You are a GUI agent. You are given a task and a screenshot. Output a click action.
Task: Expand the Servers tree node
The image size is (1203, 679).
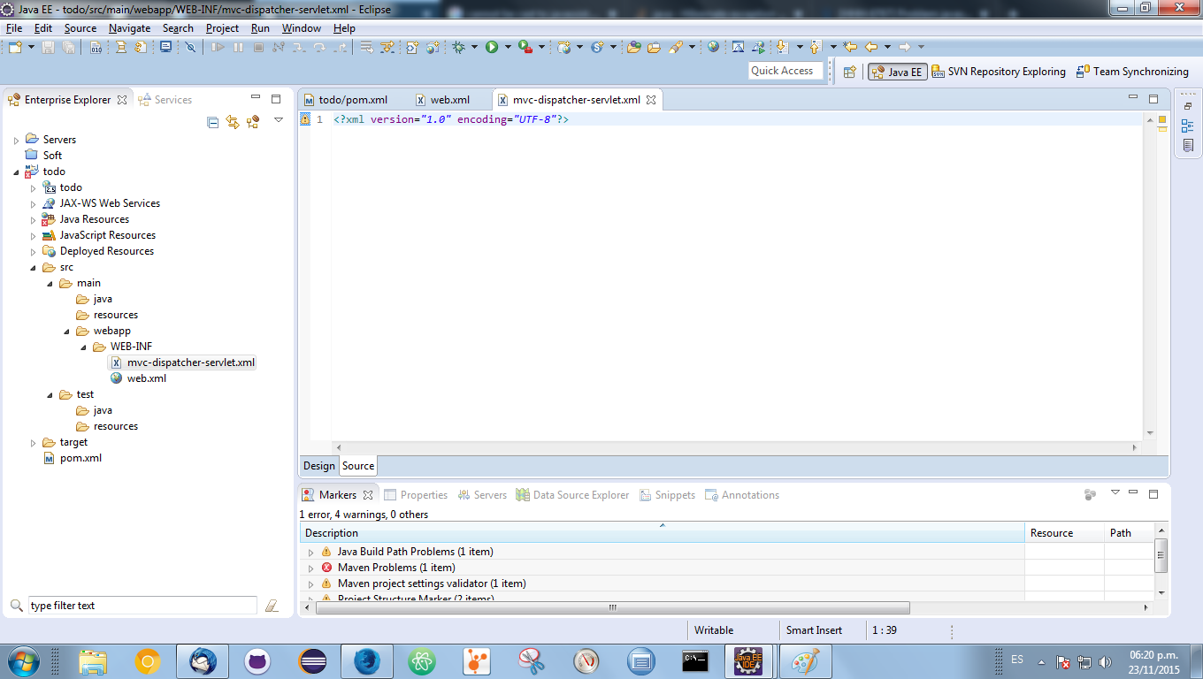16,140
